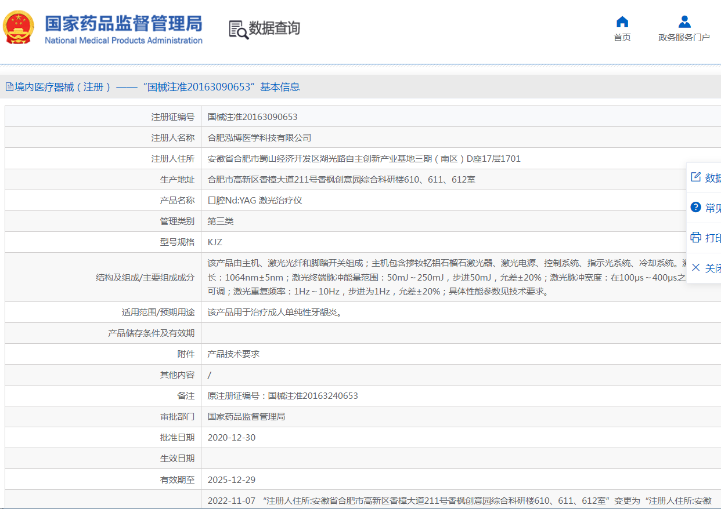
Task: Click the 注册证编号 label
Action: tap(173, 117)
